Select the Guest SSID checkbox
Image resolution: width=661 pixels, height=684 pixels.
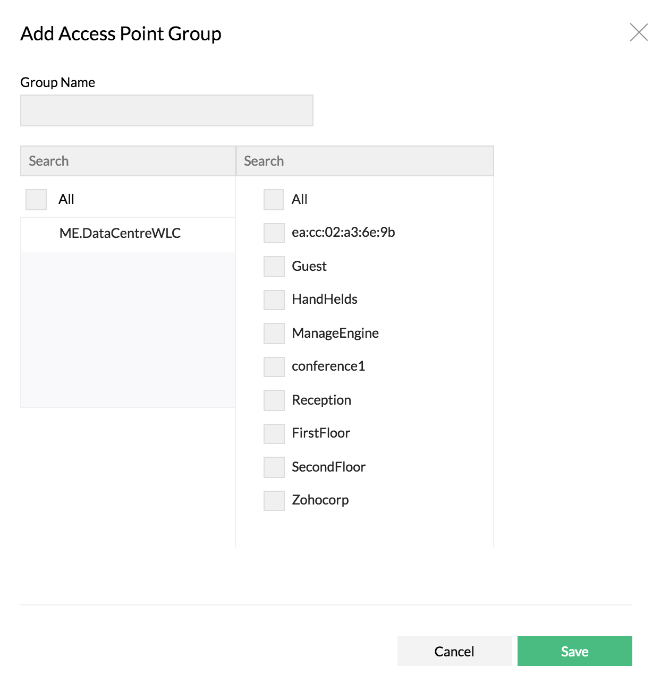coord(274,266)
